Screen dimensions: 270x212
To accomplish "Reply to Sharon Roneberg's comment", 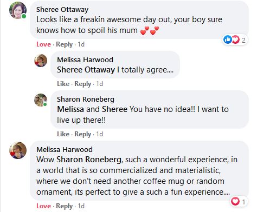I will pyautogui.click(x=82, y=134).
